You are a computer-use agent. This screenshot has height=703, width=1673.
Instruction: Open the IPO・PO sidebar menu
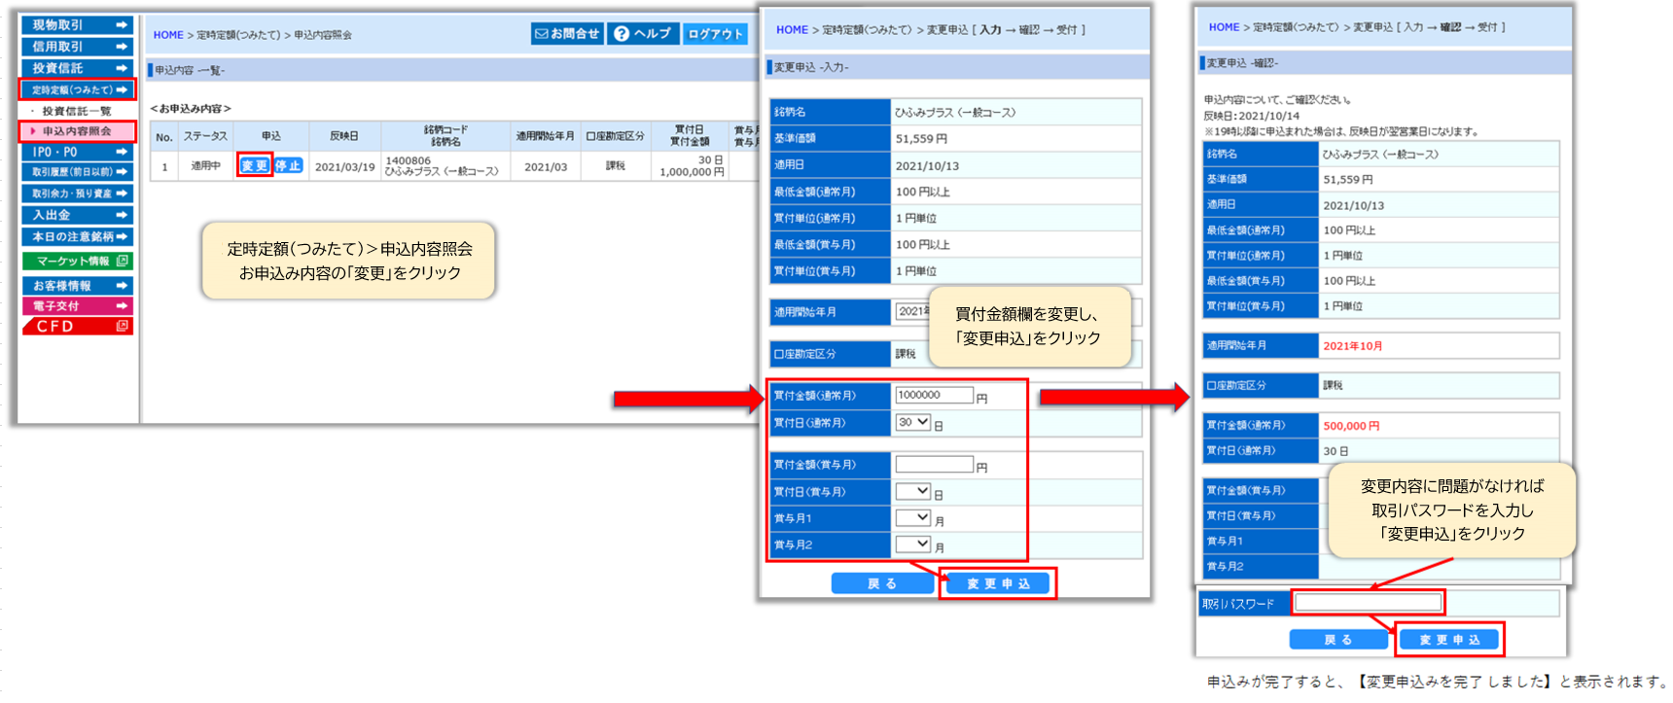77,152
